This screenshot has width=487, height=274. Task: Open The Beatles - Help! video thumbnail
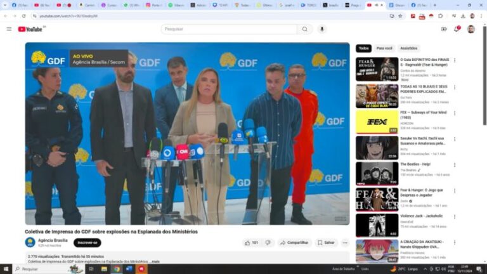(x=377, y=173)
